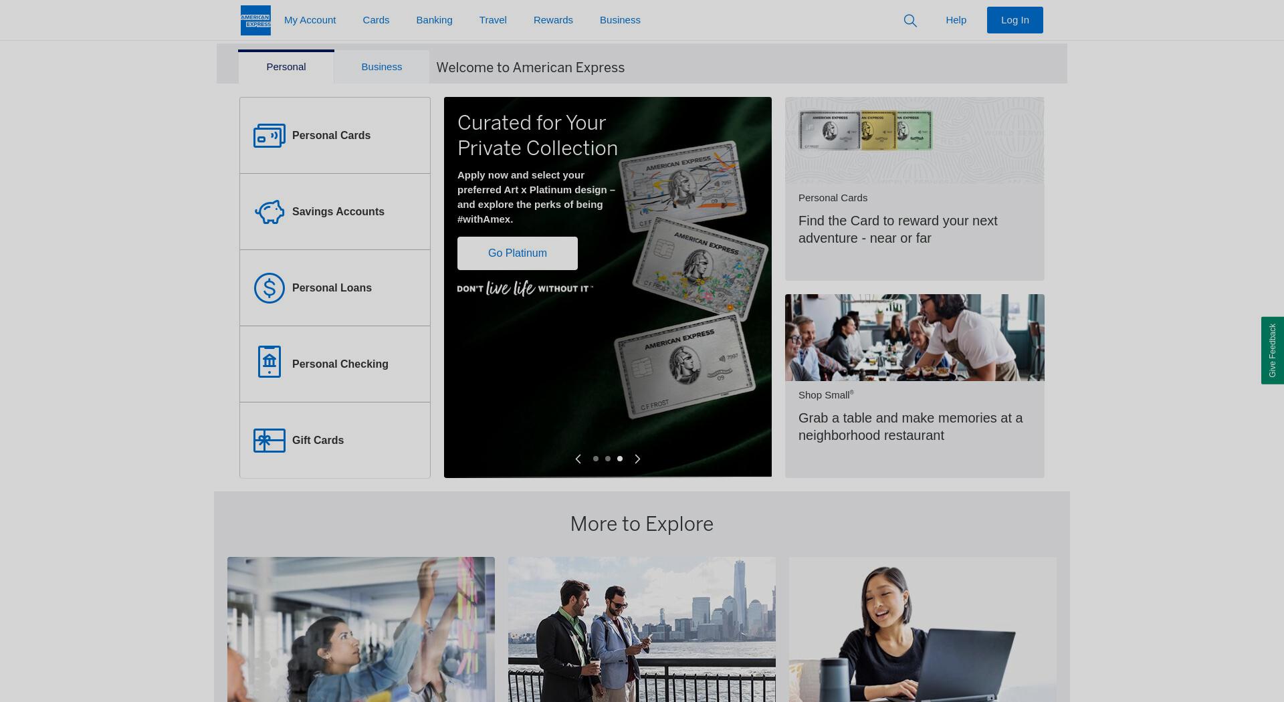Open the Personal Cards sidebar link
Image resolution: width=1284 pixels, height=702 pixels.
335,136
